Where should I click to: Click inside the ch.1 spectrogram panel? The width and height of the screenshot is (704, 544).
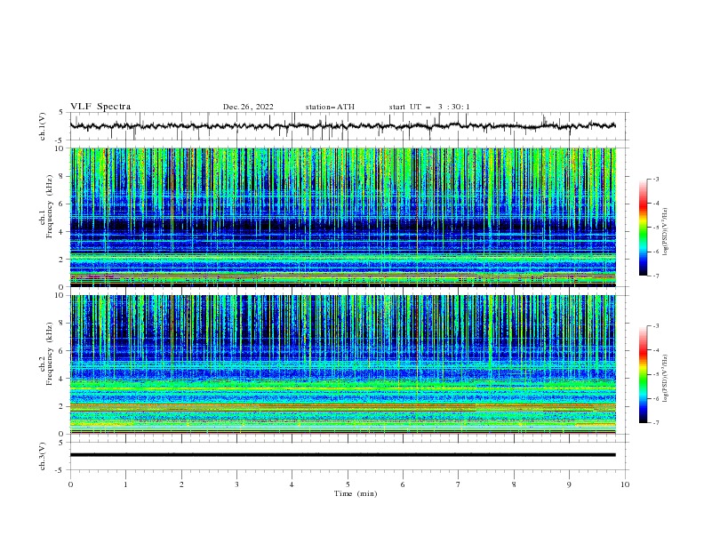pos(342,217)
